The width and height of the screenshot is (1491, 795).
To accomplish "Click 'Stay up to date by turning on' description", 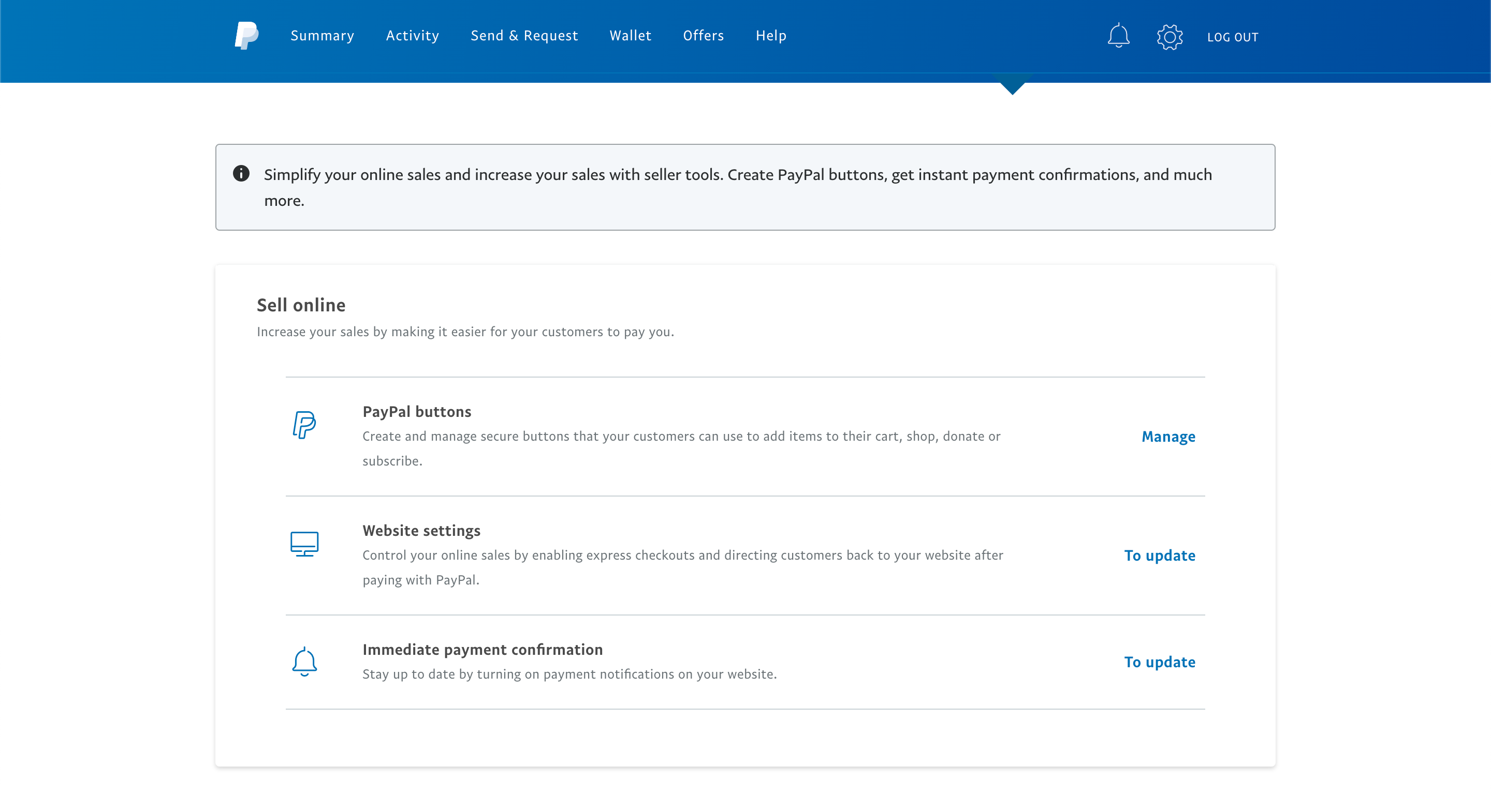I will [x=569, y=674].
